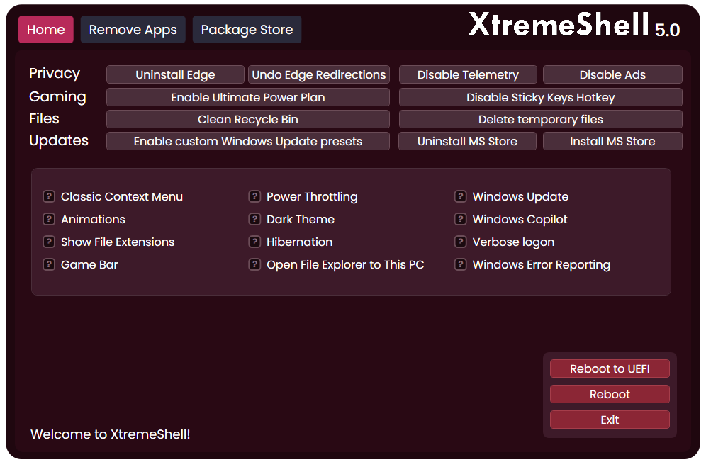Screen dimensions: 706x467
Task: Enable custom Windows Update presets
Action: pyautogui.click(x=247, y=141)
